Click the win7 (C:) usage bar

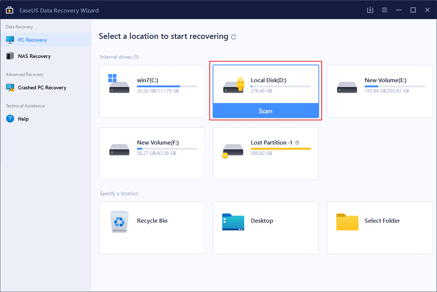[166, 86]
